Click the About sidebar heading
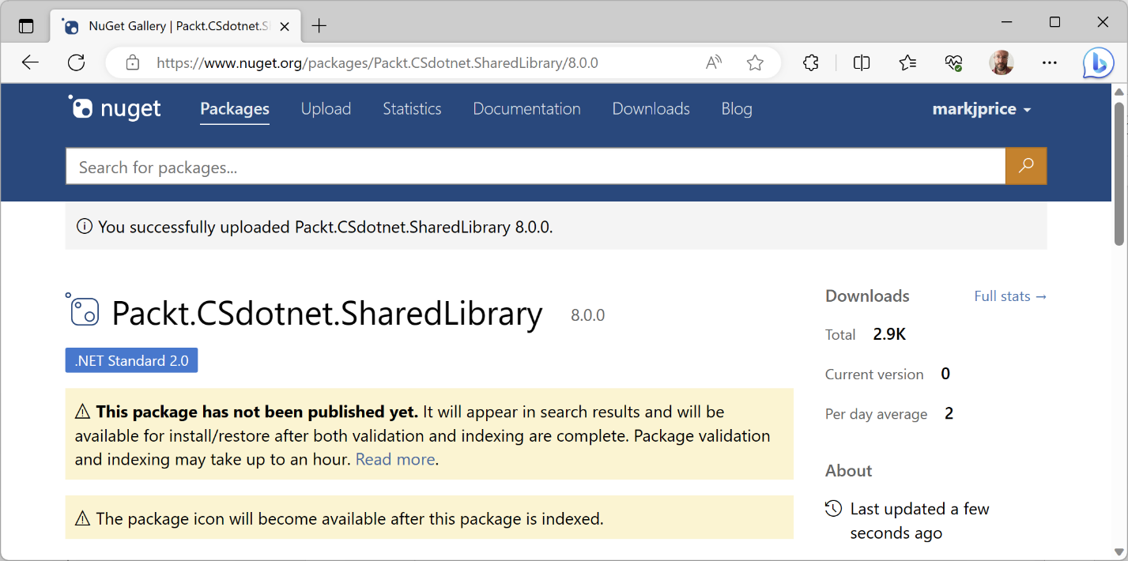This screenshot has width=1128, height=561. click(x=848, y=471)
